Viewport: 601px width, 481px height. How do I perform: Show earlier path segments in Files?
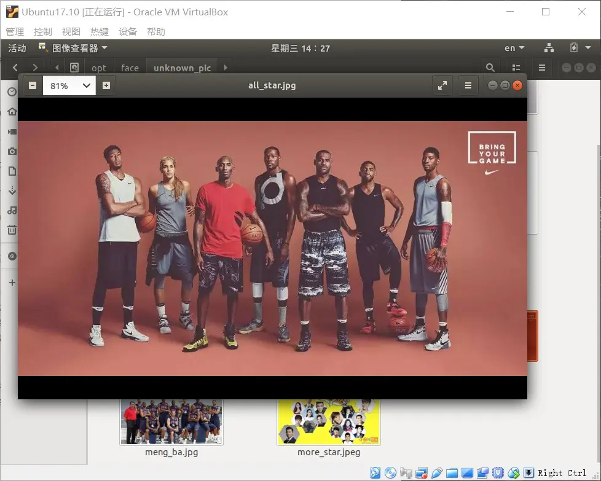57,68
